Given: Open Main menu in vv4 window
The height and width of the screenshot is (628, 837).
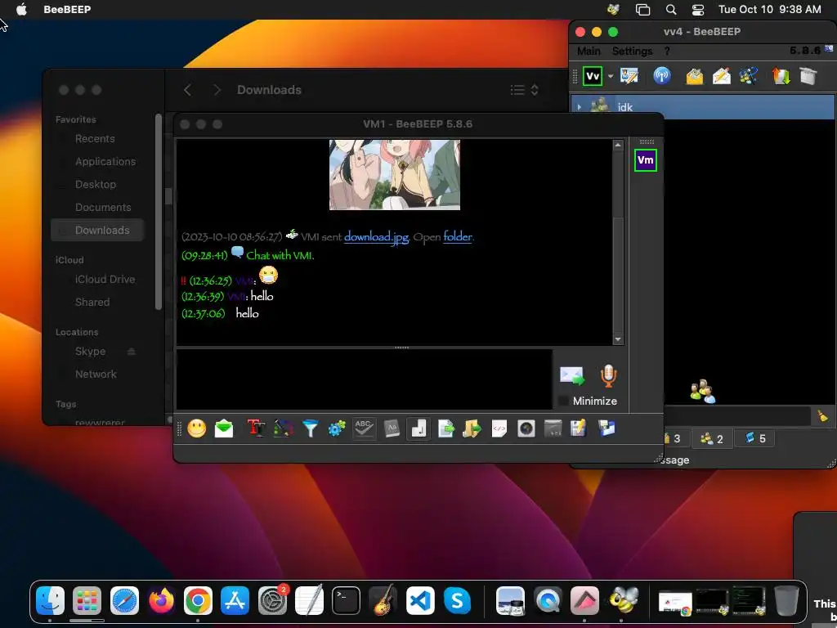Looking at the screenshot, I should 589,52.
